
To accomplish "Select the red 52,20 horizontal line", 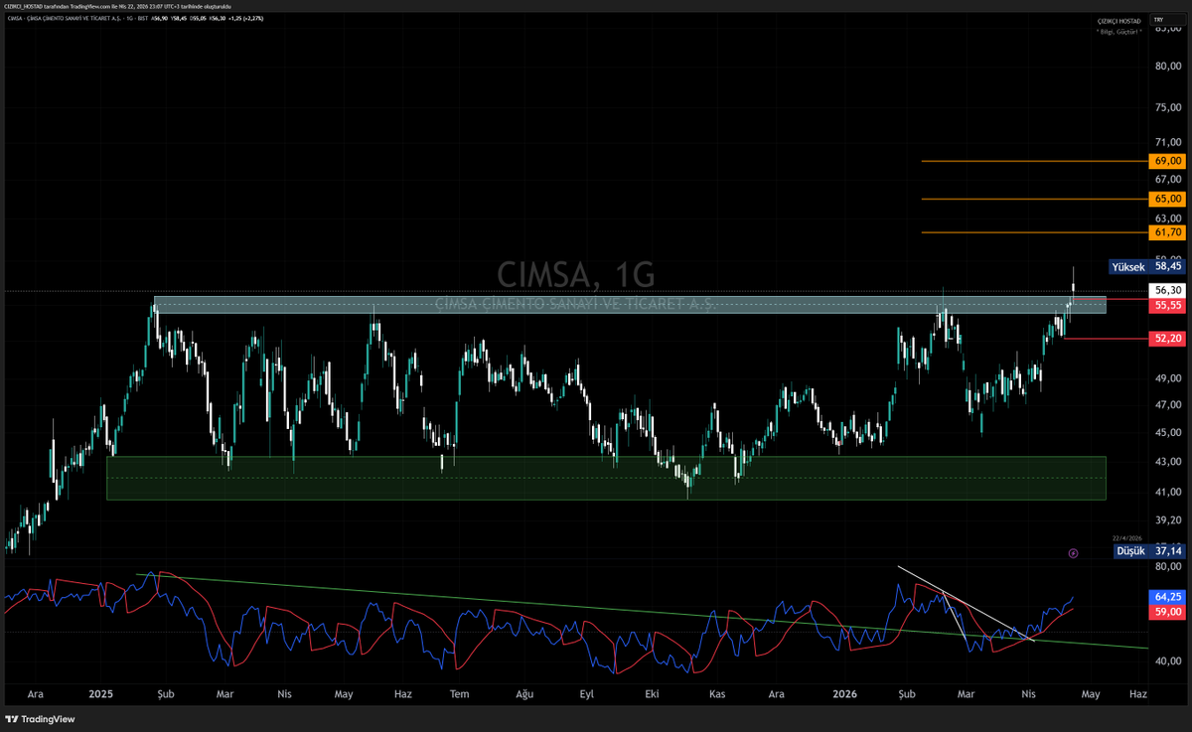I will 1106,338.
